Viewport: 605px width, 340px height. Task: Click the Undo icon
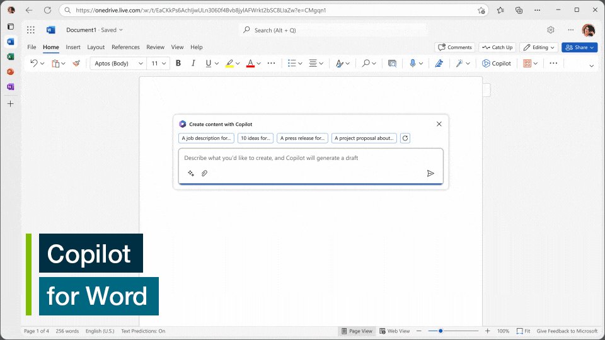tap(34, 63)
